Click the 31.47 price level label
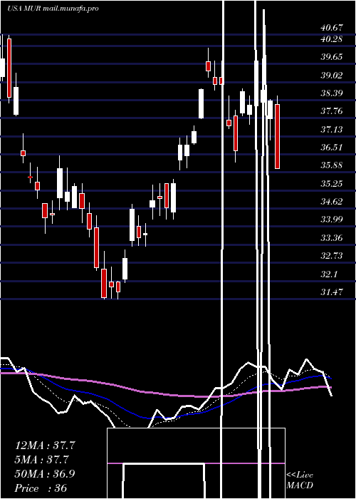 (332, 292)
